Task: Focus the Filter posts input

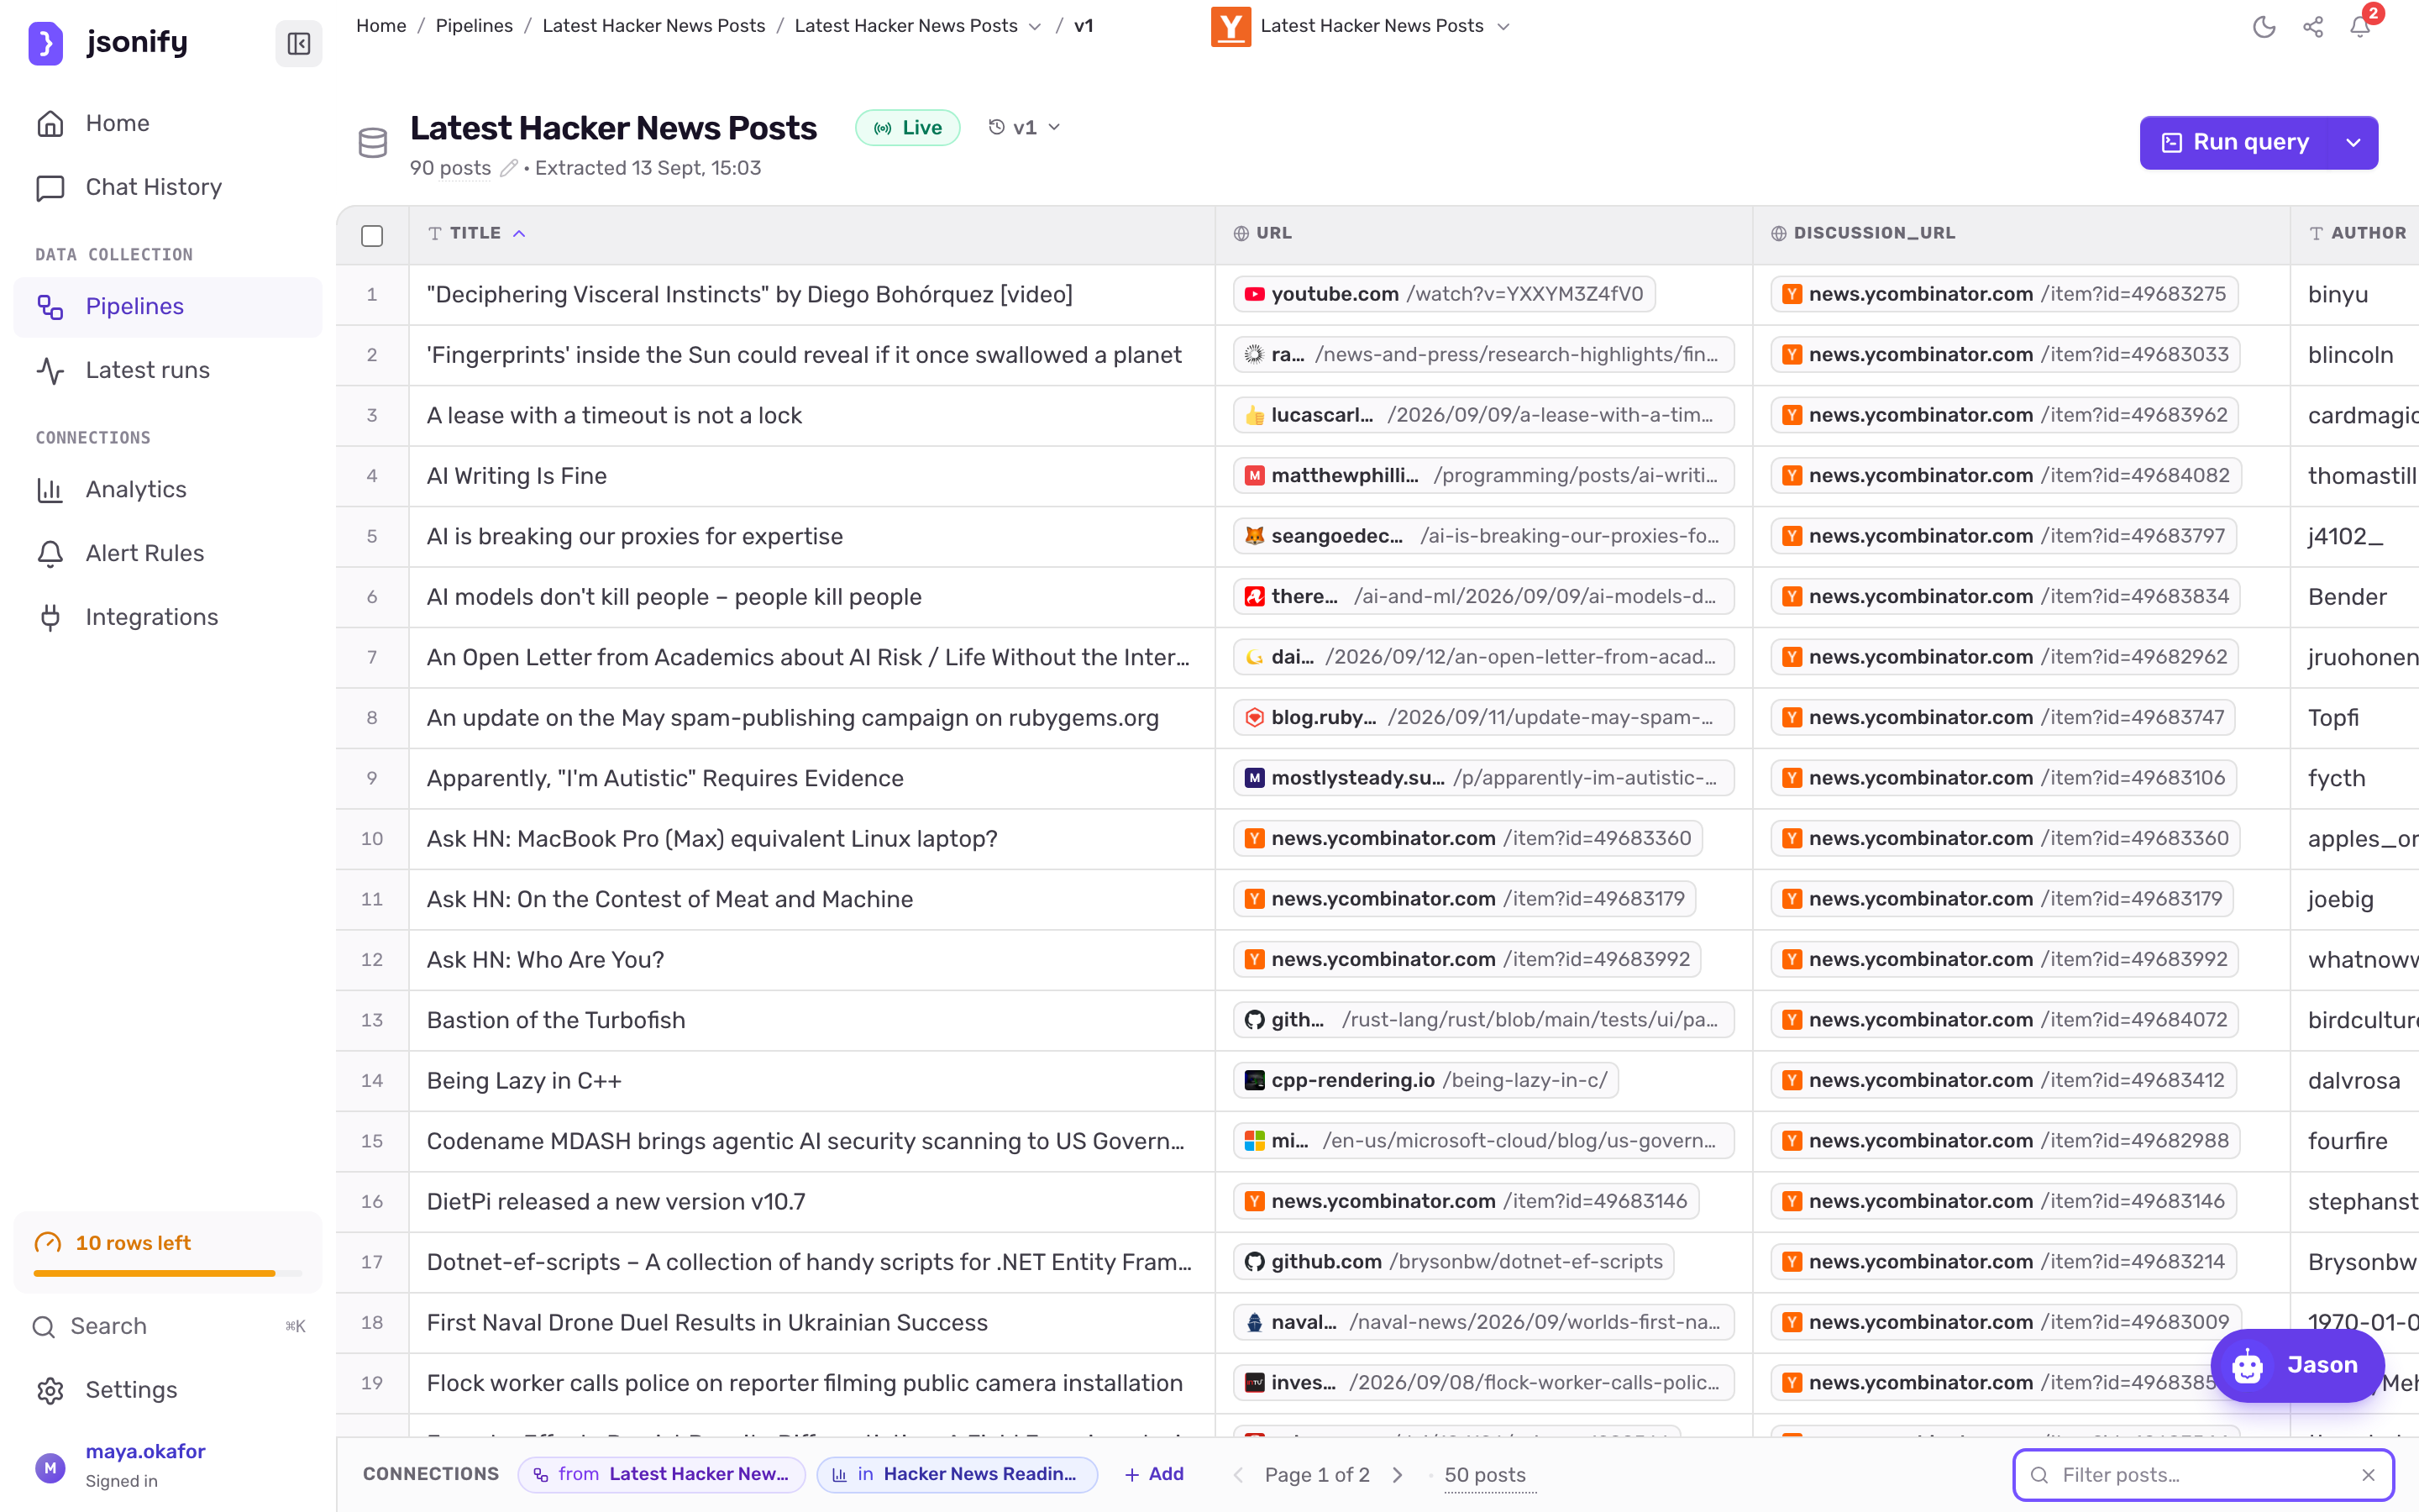Action: (x=2203, y=1475)
